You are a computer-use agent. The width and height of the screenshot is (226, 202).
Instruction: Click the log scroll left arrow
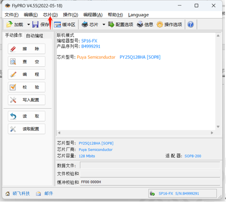59,133
